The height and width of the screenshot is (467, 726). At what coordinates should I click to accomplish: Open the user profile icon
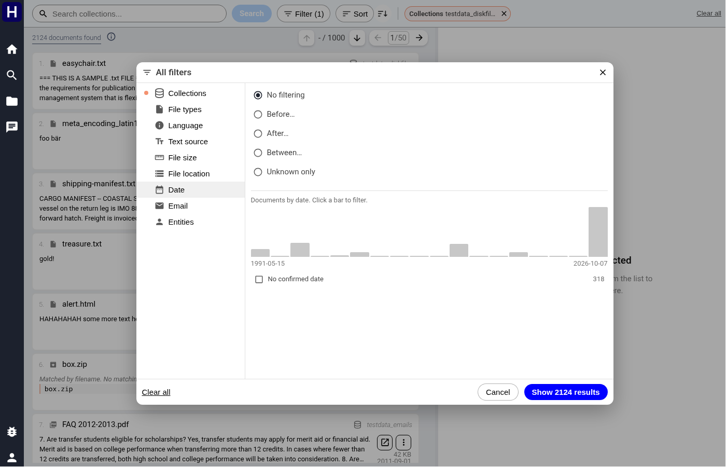click(12, 458)
